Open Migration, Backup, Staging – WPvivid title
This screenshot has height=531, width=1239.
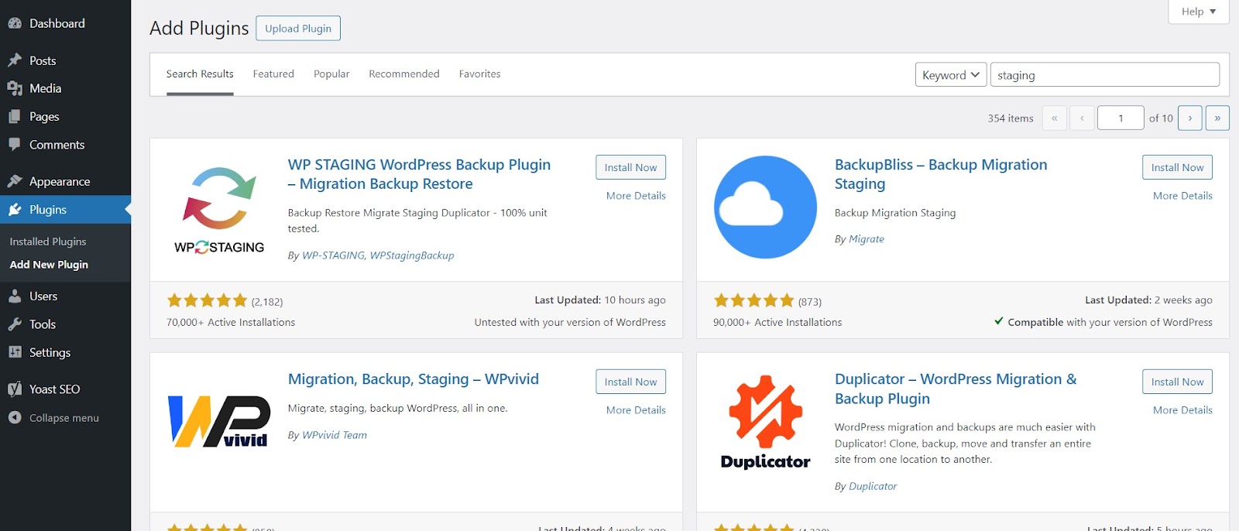click(414, 379)
